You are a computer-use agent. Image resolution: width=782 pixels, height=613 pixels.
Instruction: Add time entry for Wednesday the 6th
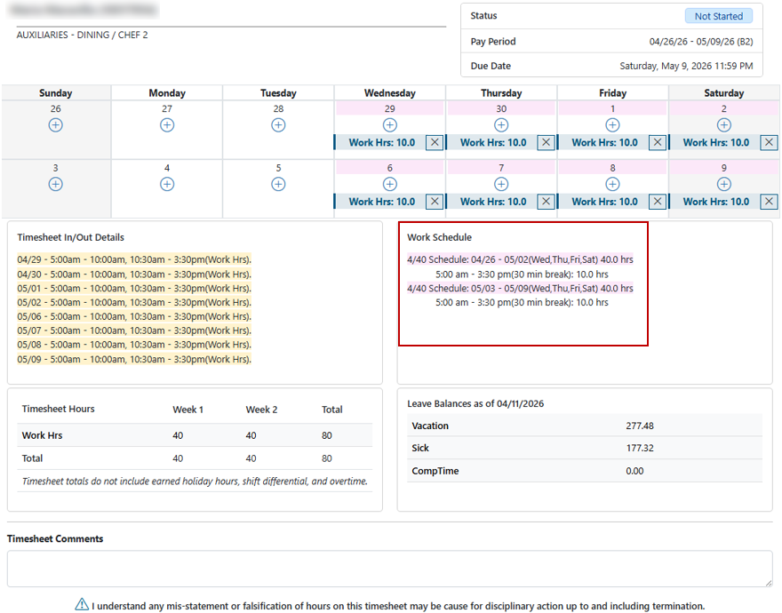click(390, 184)
